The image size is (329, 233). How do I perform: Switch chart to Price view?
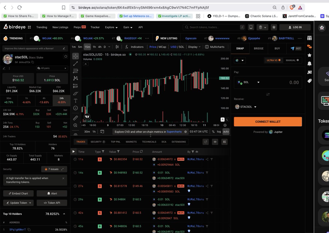153,47
